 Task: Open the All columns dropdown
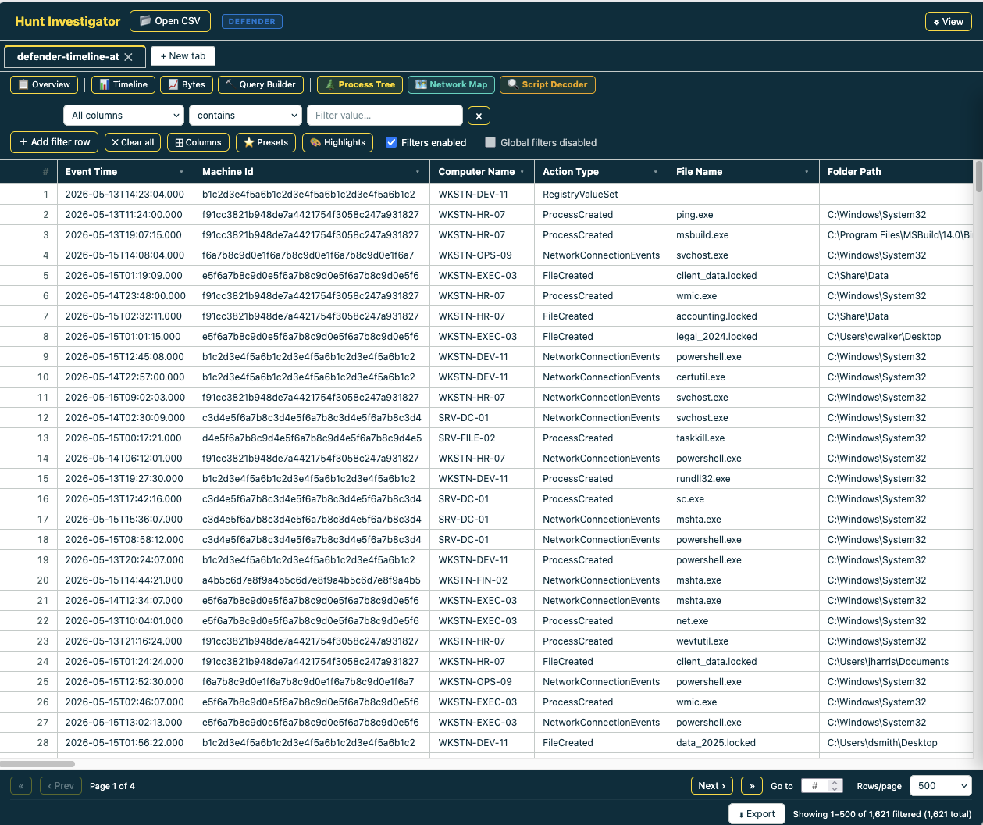click(123, 116)
